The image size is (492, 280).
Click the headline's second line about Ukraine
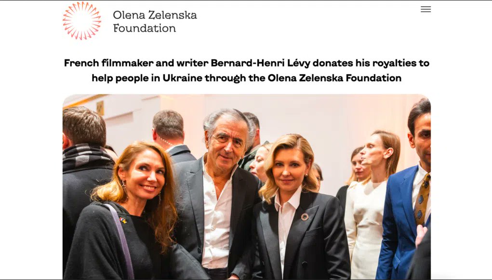point(246,78)
